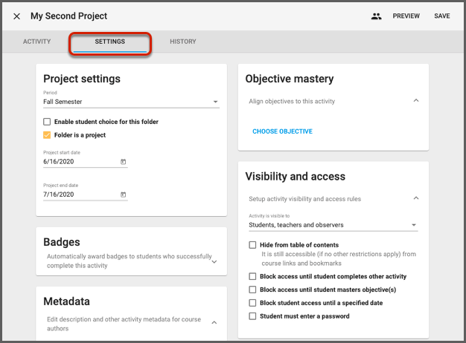Expand the Badges section chevron
Viewport: 466px width, 343px height.
coord(214,261)
